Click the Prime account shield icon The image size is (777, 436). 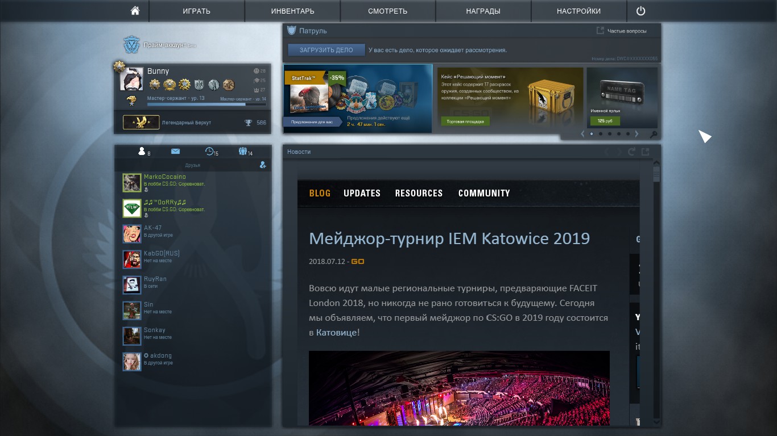132,45
